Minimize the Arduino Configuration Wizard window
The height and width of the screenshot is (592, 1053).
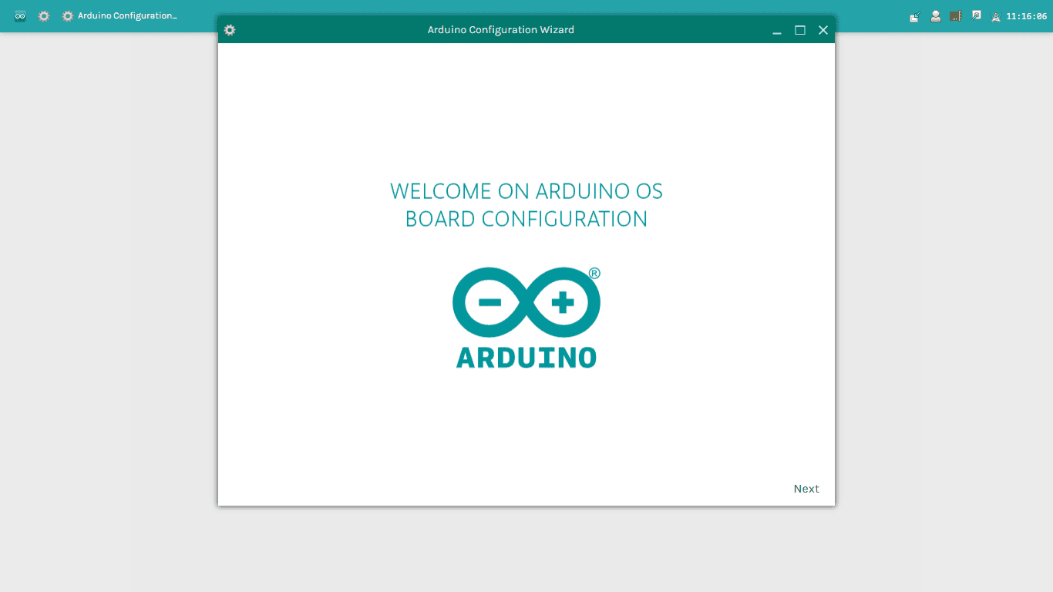pos(777,31)
